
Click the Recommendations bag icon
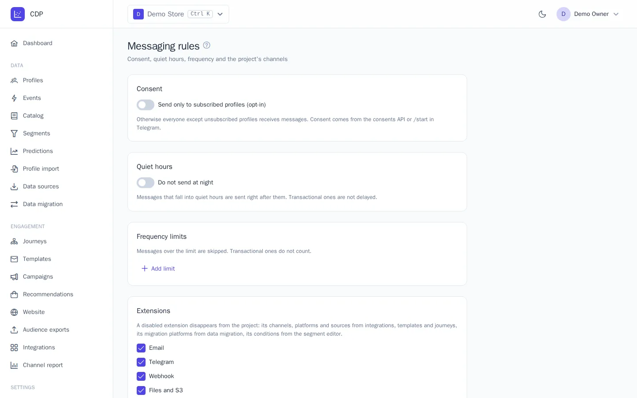pyautogui.click(x=14, y=295)
